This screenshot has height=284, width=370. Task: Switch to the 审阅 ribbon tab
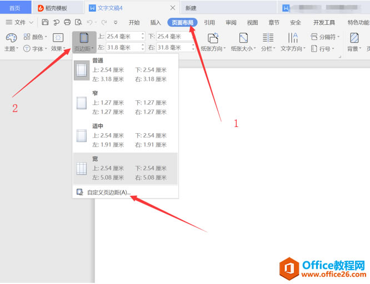[231, 22]
